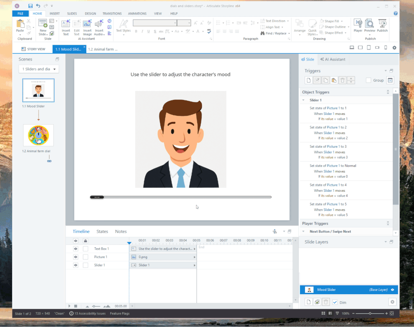Open the Text Direction dropdown

[288, 21]
